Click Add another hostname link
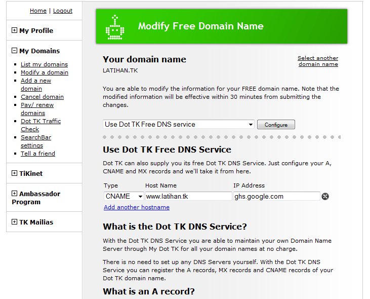This screenshot has height=299, width=370. pos(137,207)
